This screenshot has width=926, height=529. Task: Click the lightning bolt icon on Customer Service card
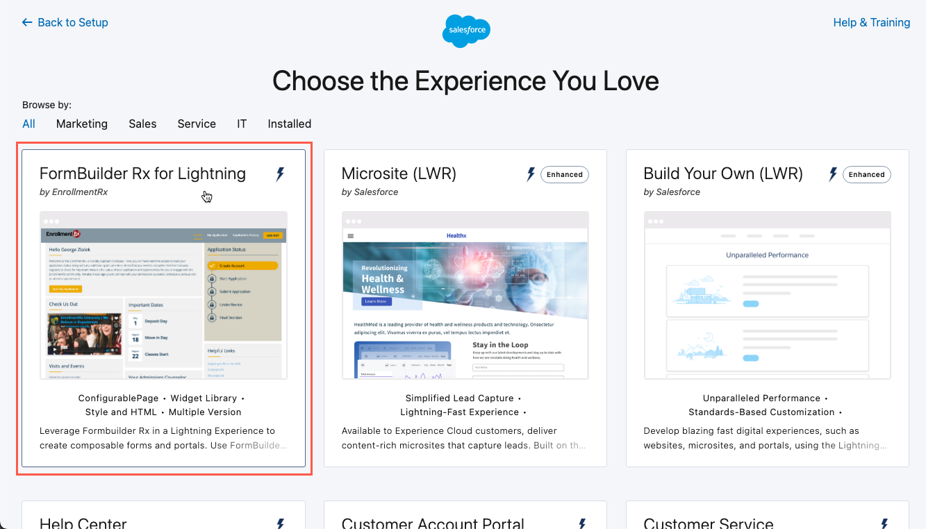[x=884, y=523]
